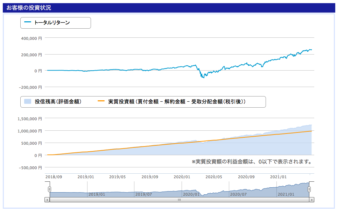Click the blue トータルリターン line color marker

tap(28, 22)
